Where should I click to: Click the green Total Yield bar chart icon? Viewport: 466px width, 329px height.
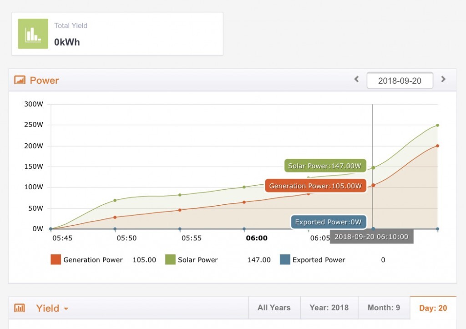tap(33, 34)
